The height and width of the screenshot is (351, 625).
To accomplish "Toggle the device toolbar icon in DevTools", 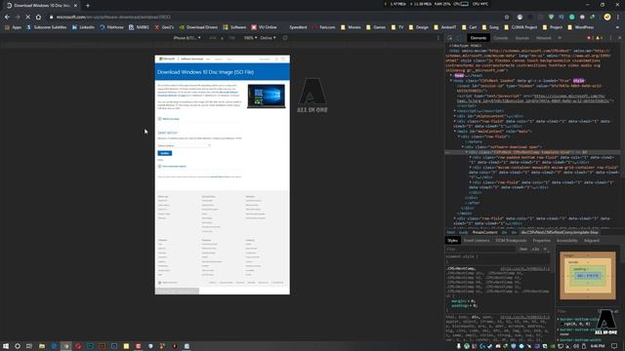I will tap(459, 38).
